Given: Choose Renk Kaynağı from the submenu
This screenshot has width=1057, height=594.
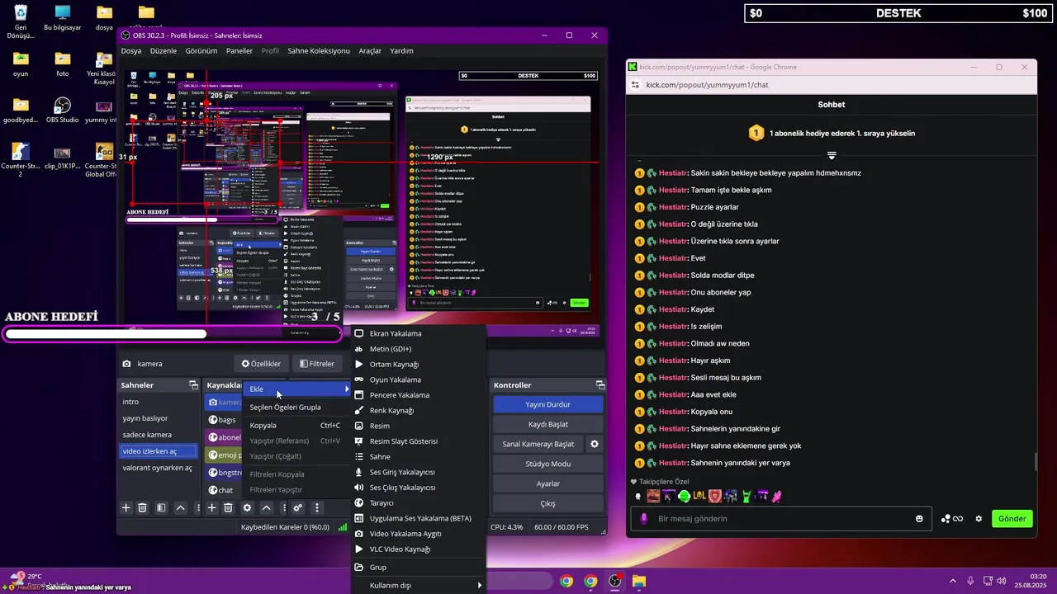Looking at the screenshot, I should pos(419,411).
